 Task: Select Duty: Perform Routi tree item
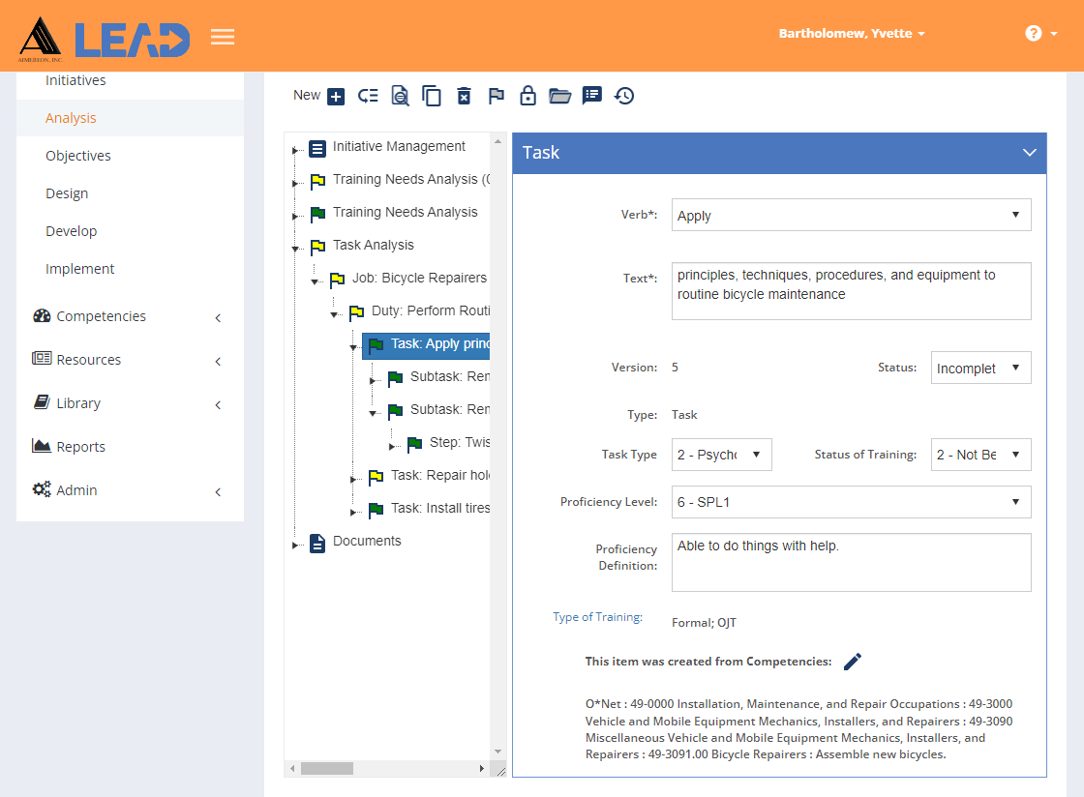point(430,310)
